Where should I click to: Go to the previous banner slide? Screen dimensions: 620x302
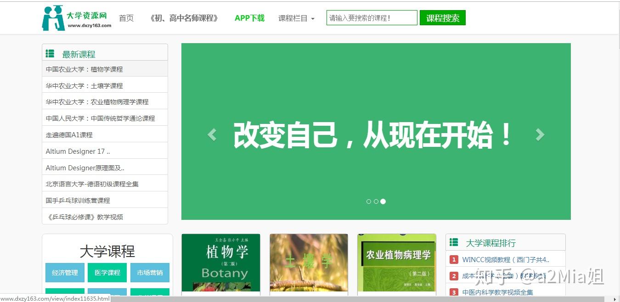pyautogui.click(x=212, y=134)
